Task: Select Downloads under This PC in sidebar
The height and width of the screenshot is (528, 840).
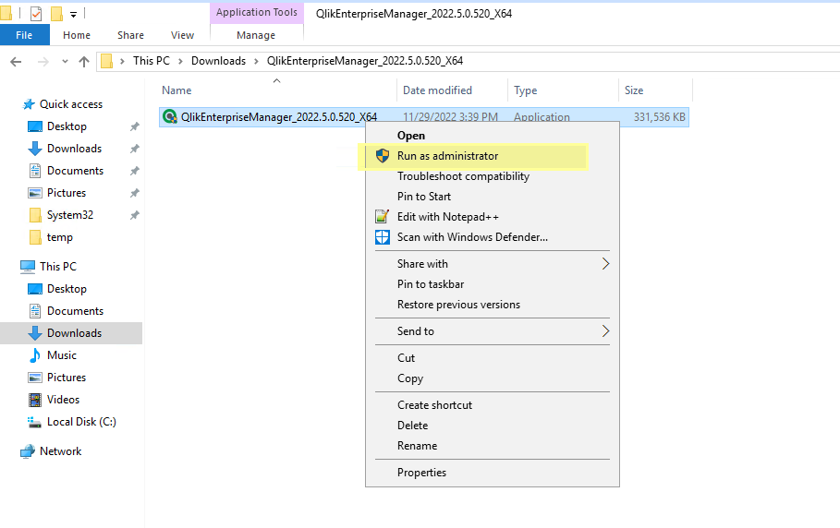Action: pyautogui.click(x=71, y=333)
